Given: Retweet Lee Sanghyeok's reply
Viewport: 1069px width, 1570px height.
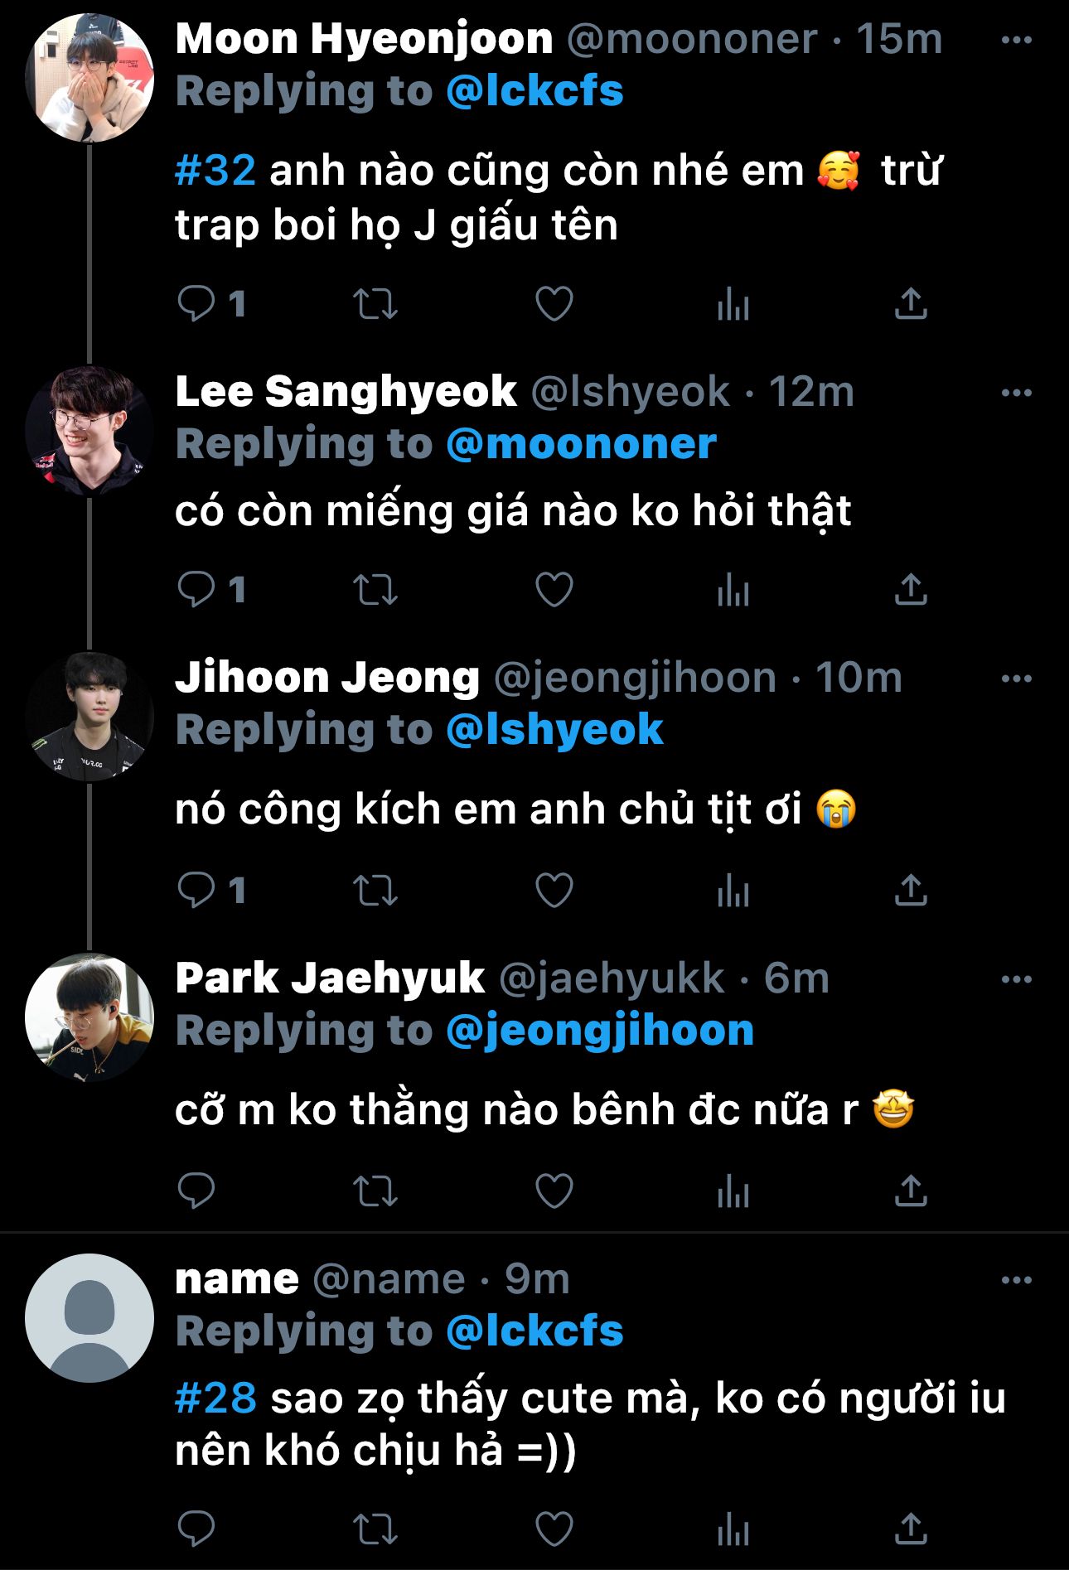Looking at the screenshot, I should pos(375,590).
